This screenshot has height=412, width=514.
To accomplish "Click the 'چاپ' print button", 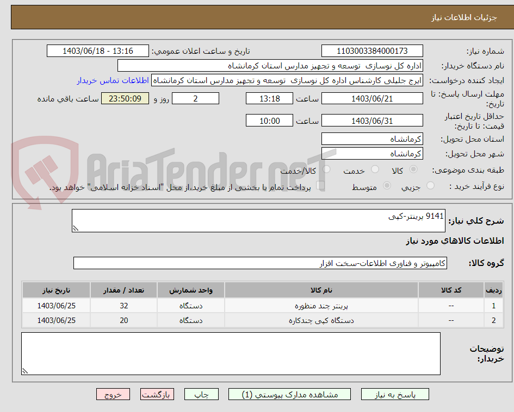I will [201, 394].
